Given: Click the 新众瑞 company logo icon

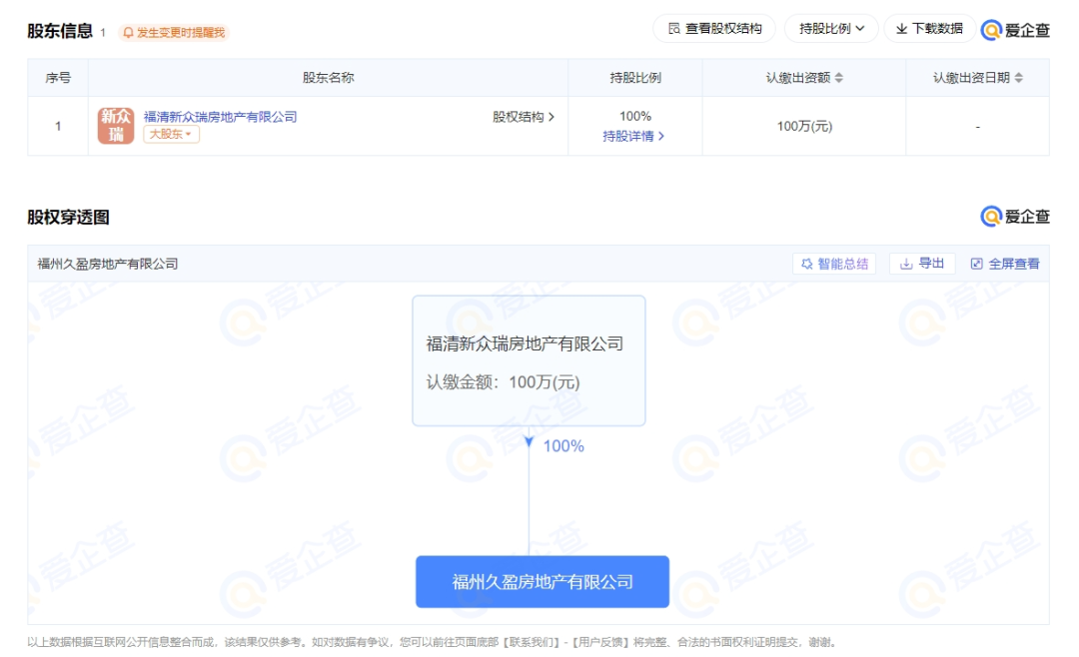Looking at the screenshot, I should click(115, 126).
